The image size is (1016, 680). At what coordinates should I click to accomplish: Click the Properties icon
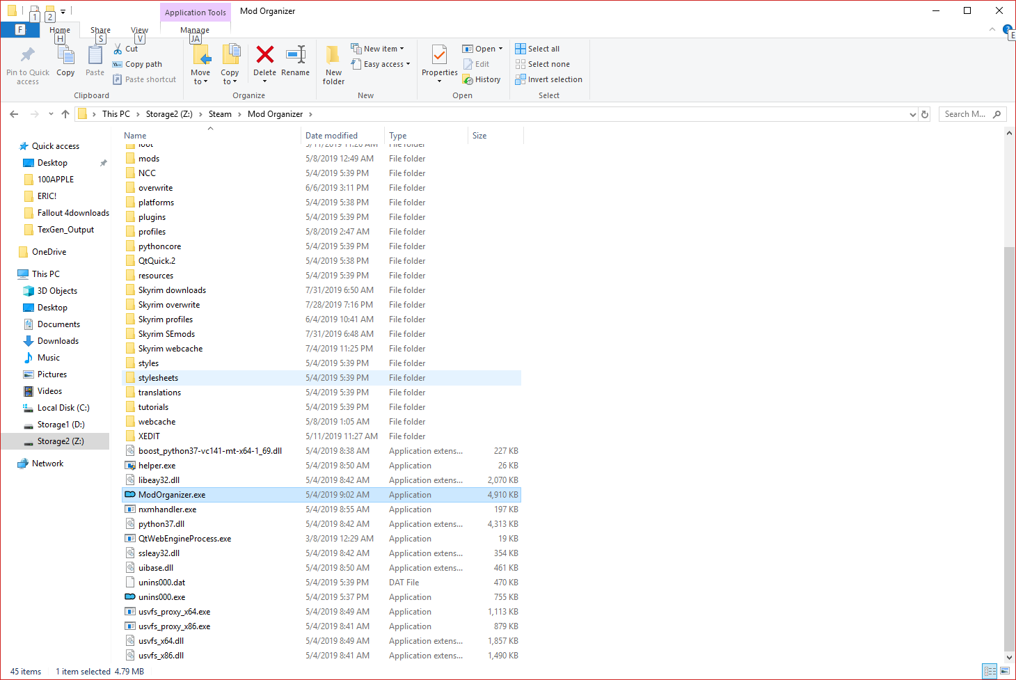[440, 54]
